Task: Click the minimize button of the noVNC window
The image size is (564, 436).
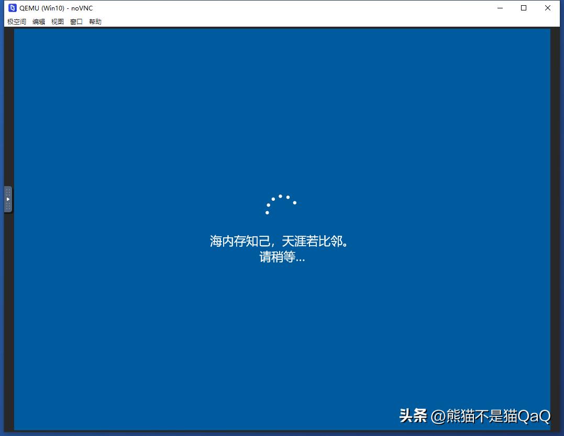Action: [500, 8]
